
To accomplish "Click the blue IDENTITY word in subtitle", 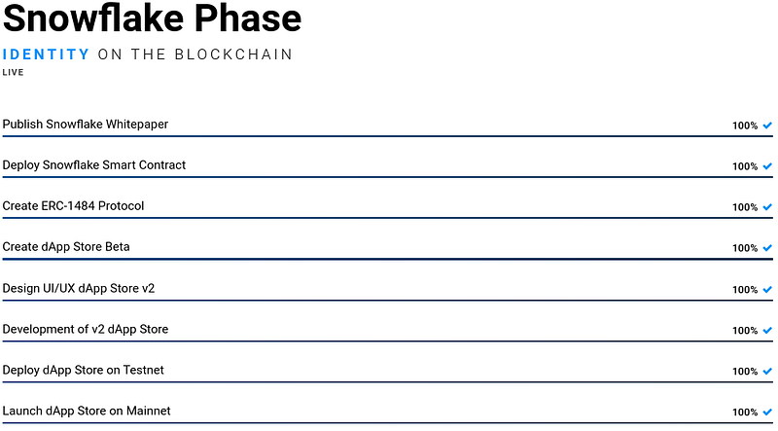I will click(x=46, y=54).
